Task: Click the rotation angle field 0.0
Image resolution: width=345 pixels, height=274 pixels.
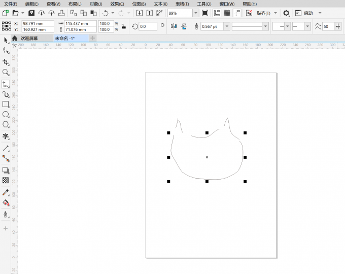Action: (x=148, y=26)
